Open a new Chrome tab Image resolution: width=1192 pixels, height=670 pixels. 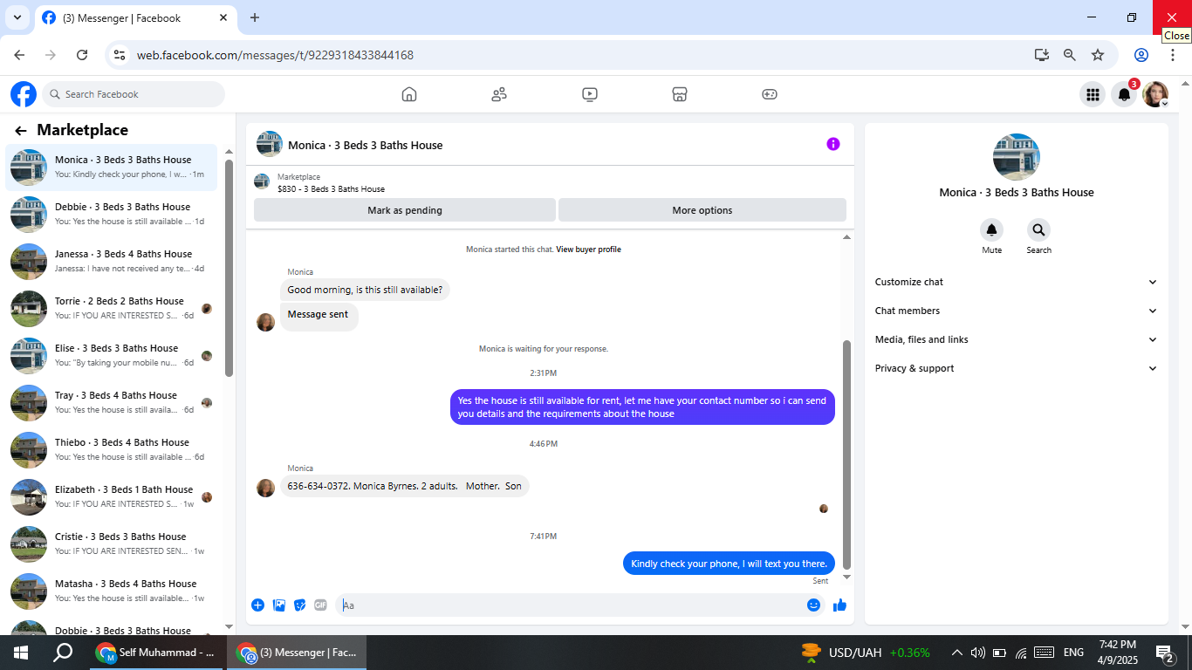255,17
